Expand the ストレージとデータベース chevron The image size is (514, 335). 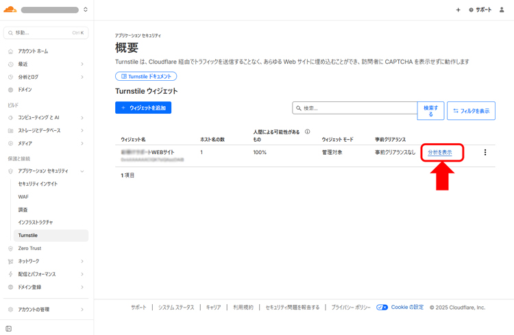coord(82,130)
